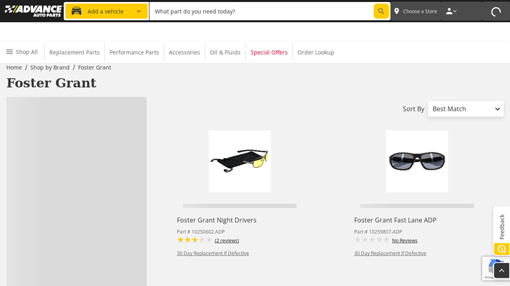The height and width of the screenshot is (286, 510).
Task: Click the Foster Grant page heading
Action: [52, 83]
